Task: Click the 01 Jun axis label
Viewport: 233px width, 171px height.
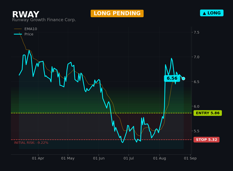Action: pos(99,158)
